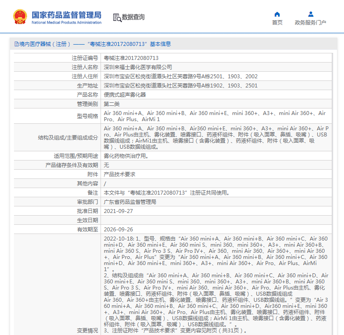Click the attachment value 产品技术要求

119,174
